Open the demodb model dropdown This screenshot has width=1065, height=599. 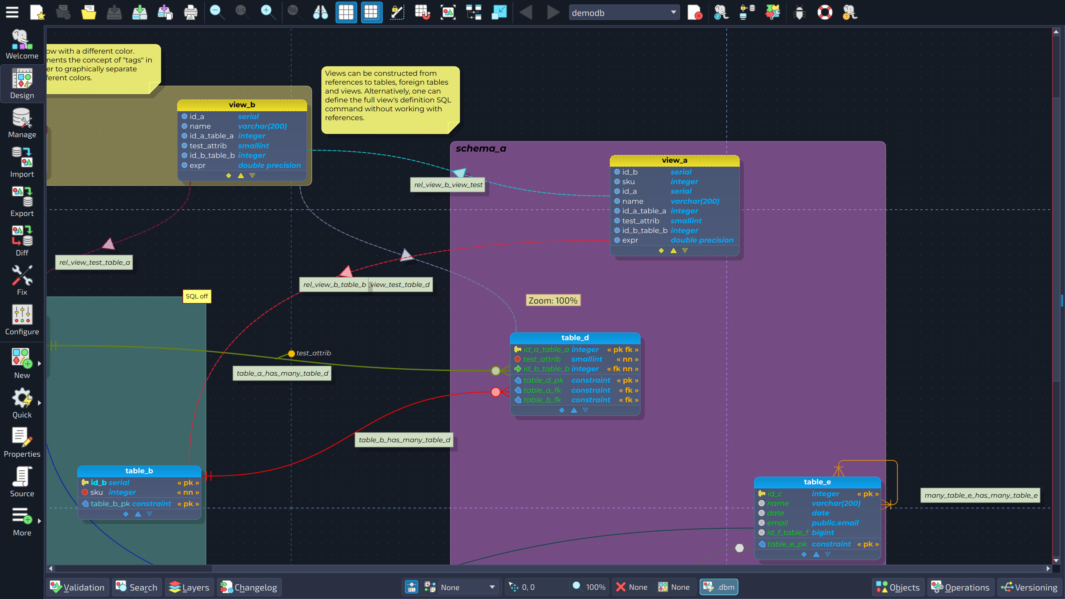pos(624,13)
